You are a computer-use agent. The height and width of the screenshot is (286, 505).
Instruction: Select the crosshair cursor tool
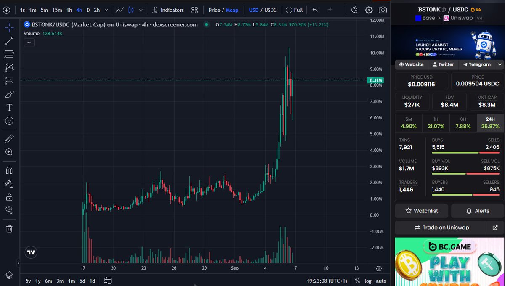click(x=9, y=28)
